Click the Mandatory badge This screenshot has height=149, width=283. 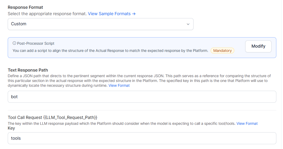click(x=222, y=51)
